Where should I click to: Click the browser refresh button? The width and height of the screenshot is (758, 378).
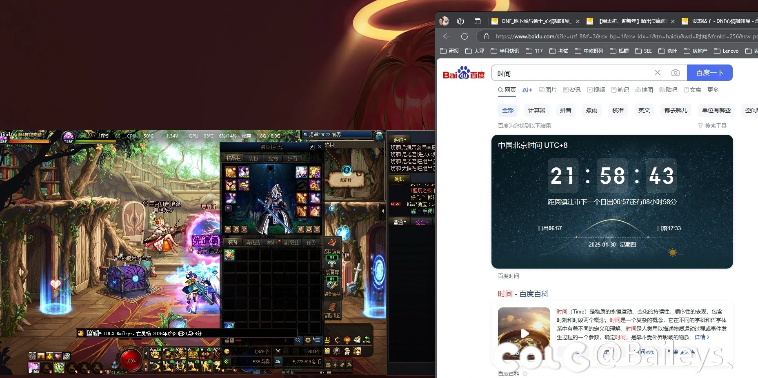pos(465,36)
